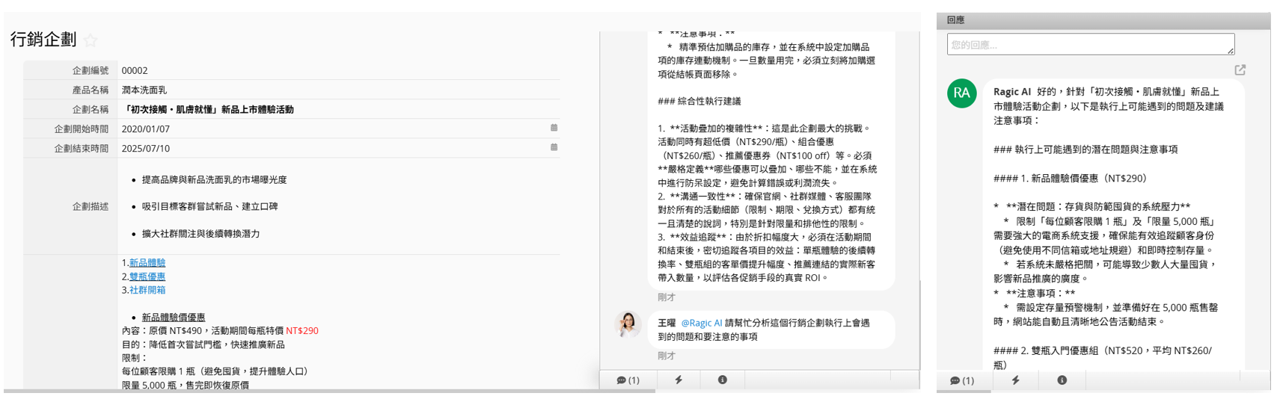1283x402 pixels.
Task: Follow the 新品體驗 link
Action: 147,263
